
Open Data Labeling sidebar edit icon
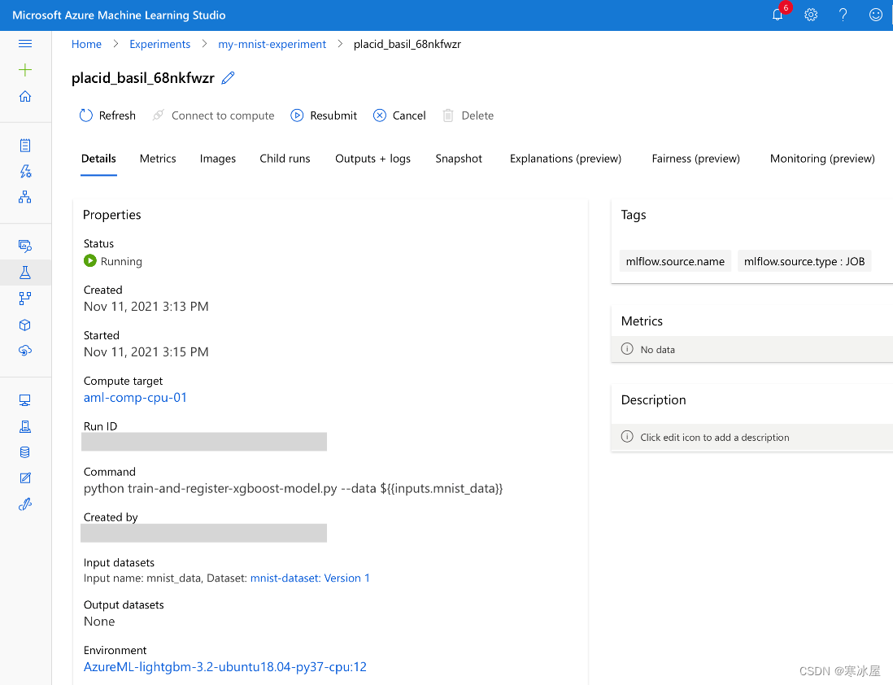[x=25, y=478]
